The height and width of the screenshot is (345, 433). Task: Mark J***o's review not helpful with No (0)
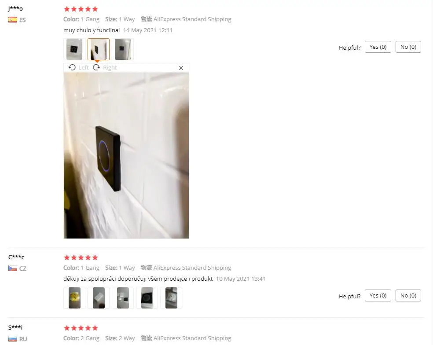tap(408, 47)
